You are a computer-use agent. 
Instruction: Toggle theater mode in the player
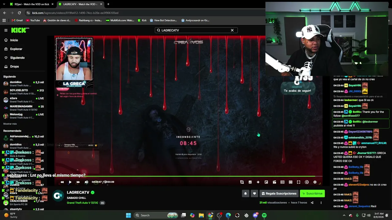pos(291,182)
